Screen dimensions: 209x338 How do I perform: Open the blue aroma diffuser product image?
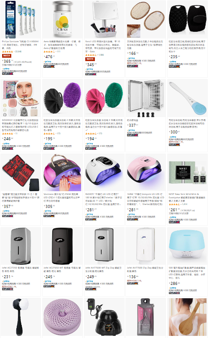coord(187,246)
